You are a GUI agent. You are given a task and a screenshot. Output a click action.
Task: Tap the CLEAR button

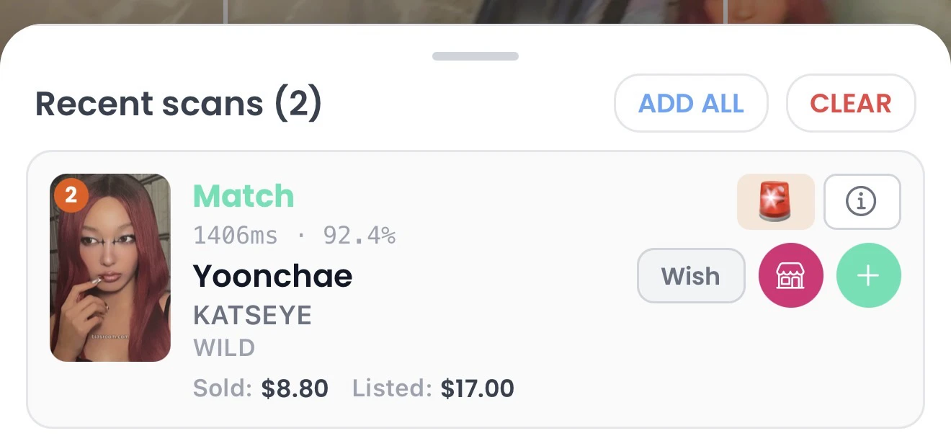[x=851, y=103]
